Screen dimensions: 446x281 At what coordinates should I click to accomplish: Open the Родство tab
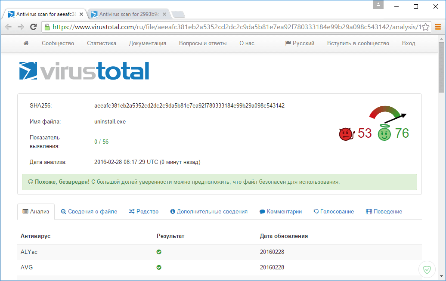pyautogui.click(x=144, y=212)
